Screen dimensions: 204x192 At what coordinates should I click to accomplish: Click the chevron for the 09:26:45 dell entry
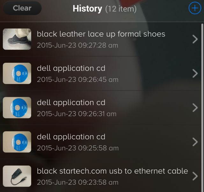coord(195,74)
